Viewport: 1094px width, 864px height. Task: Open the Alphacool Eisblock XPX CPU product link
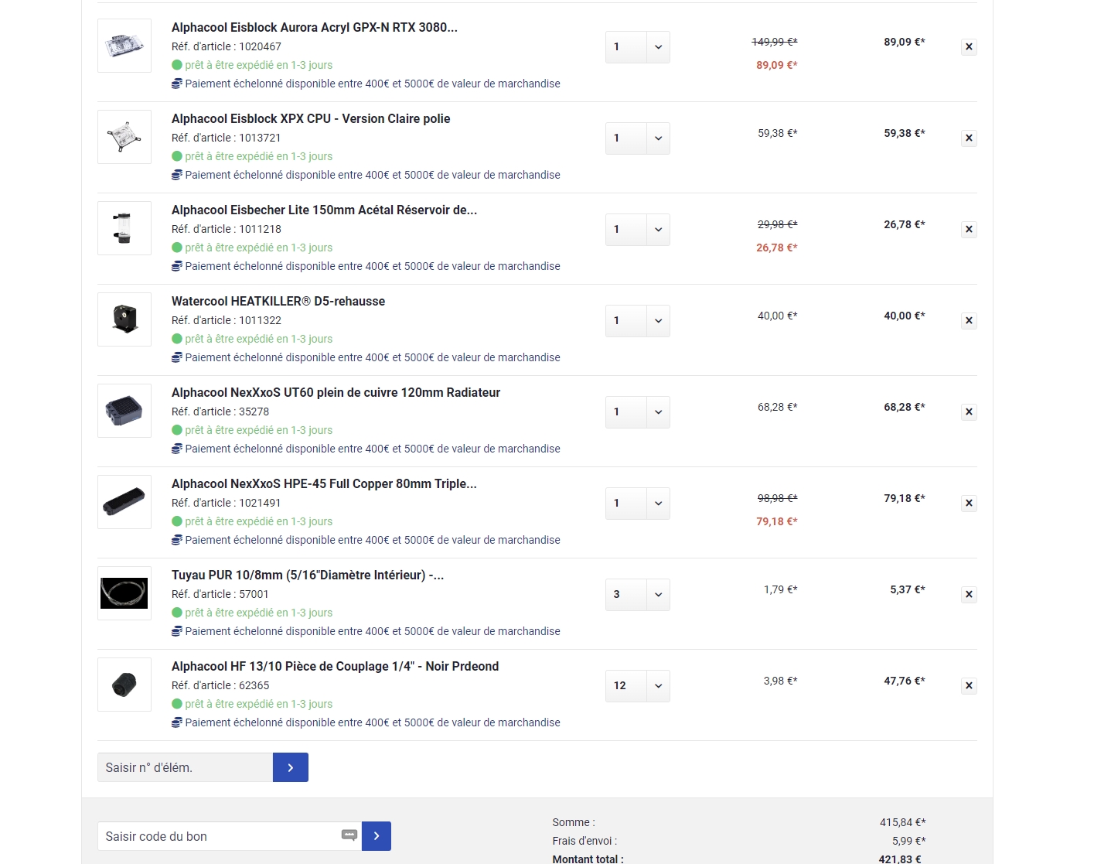click(311, 118)
